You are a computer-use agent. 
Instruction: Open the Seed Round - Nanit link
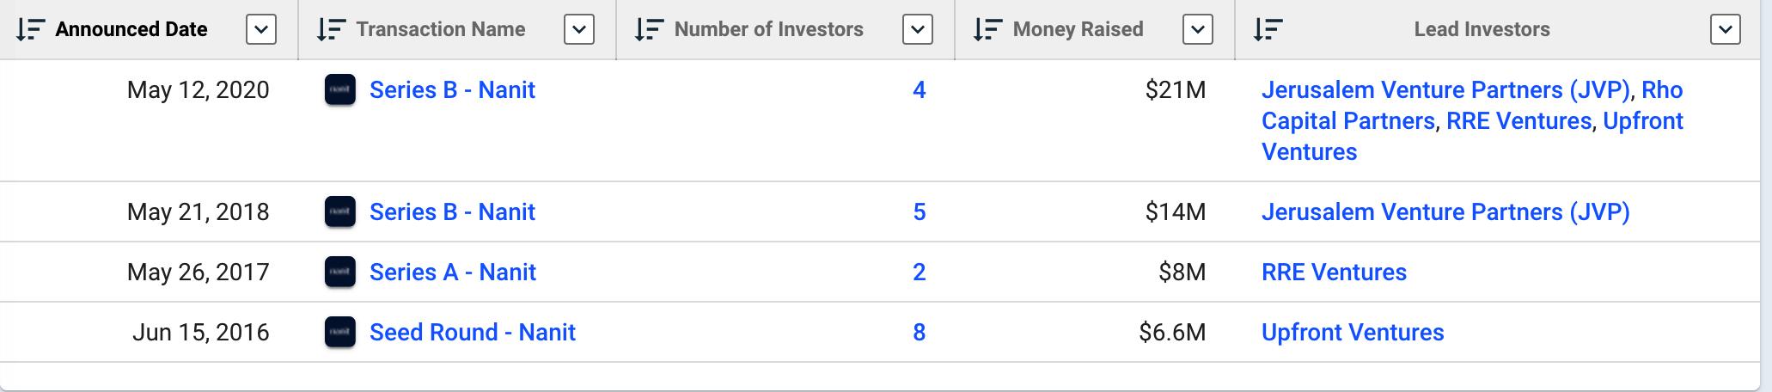(473, 333)
